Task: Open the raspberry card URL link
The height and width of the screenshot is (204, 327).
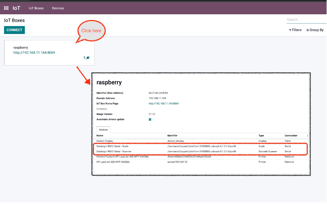Action: coord(34,53)
